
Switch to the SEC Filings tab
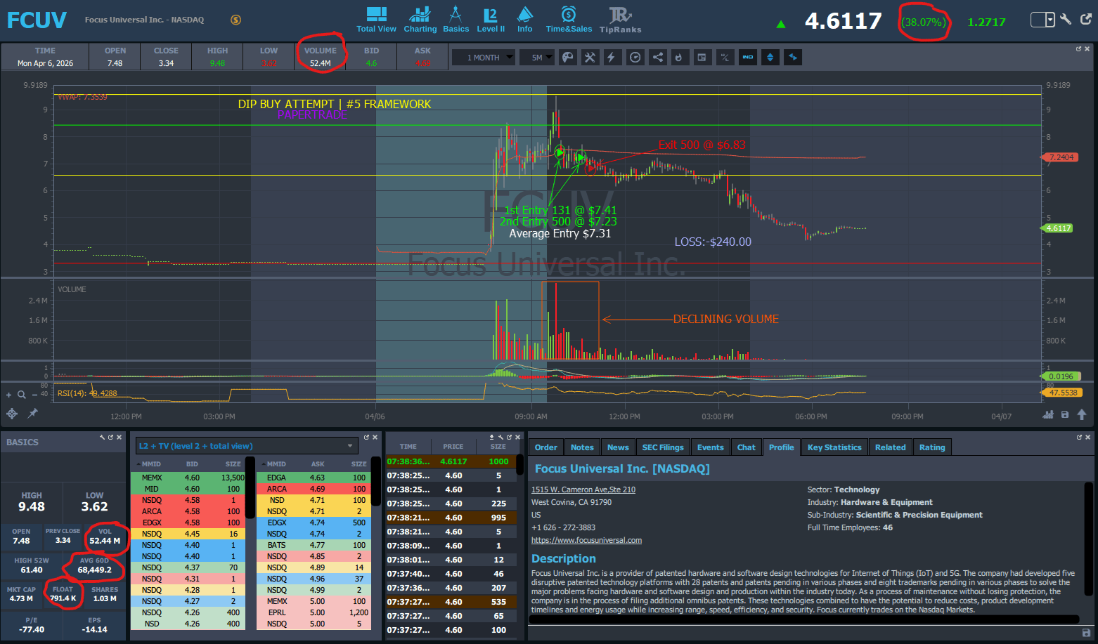click(662, 447)
